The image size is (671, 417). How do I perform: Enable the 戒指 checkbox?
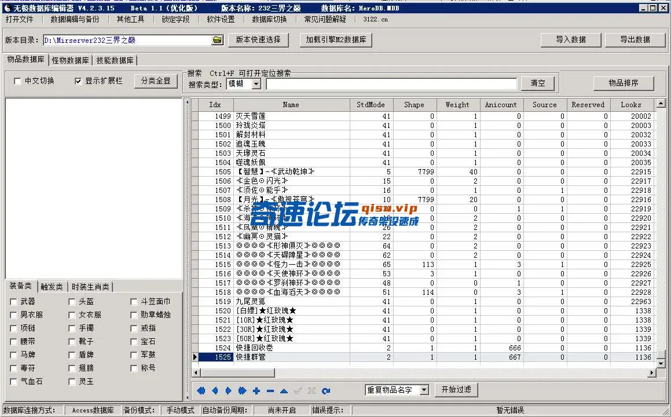[134, 328]
